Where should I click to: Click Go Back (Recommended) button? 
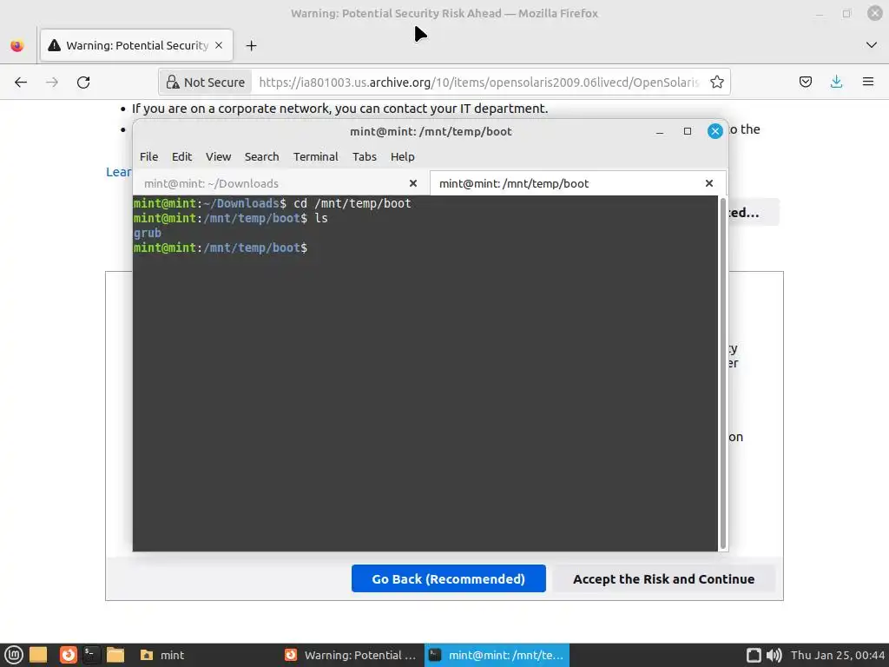[449, 578]
